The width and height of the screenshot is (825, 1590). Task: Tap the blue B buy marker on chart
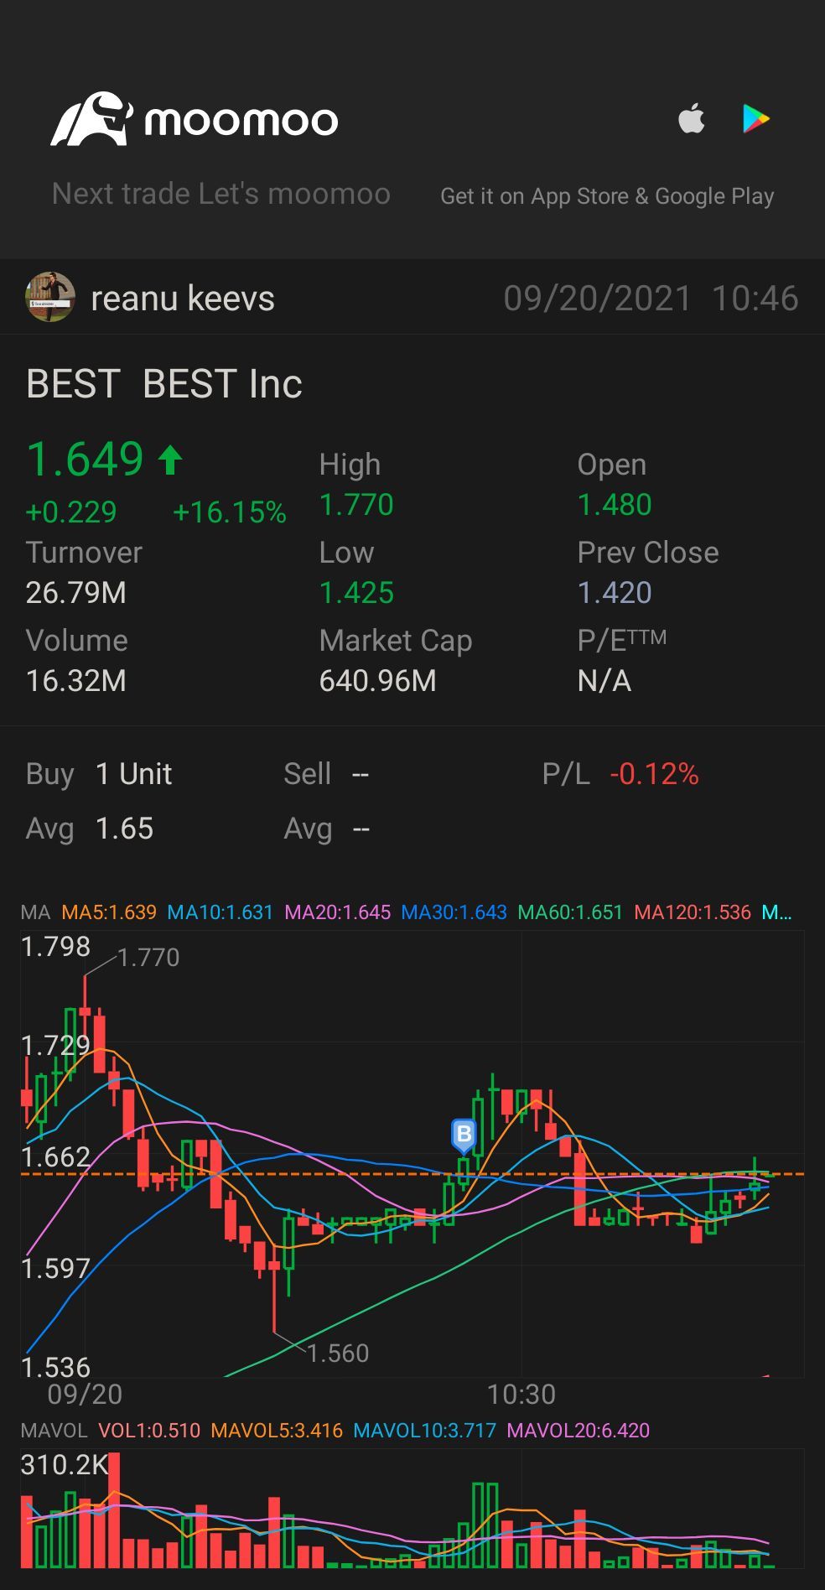coord(464,1135)
